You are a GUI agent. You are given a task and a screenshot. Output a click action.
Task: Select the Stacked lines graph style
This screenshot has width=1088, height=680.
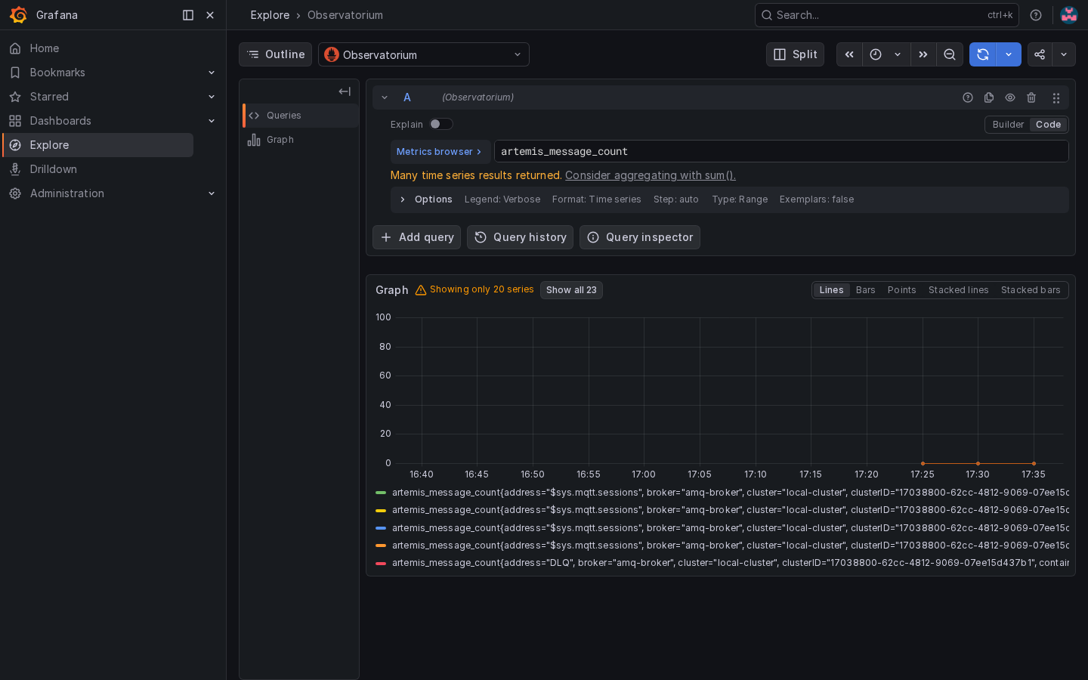click(959, 290)
